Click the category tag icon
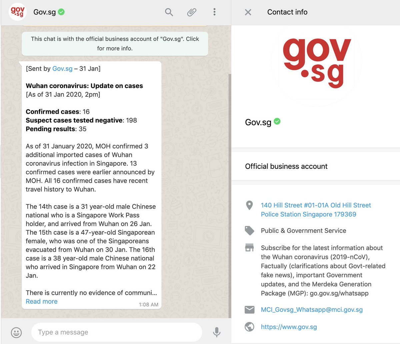Image resolution: width=400 pixels, height=344 pixels. (x=249, y=231)
